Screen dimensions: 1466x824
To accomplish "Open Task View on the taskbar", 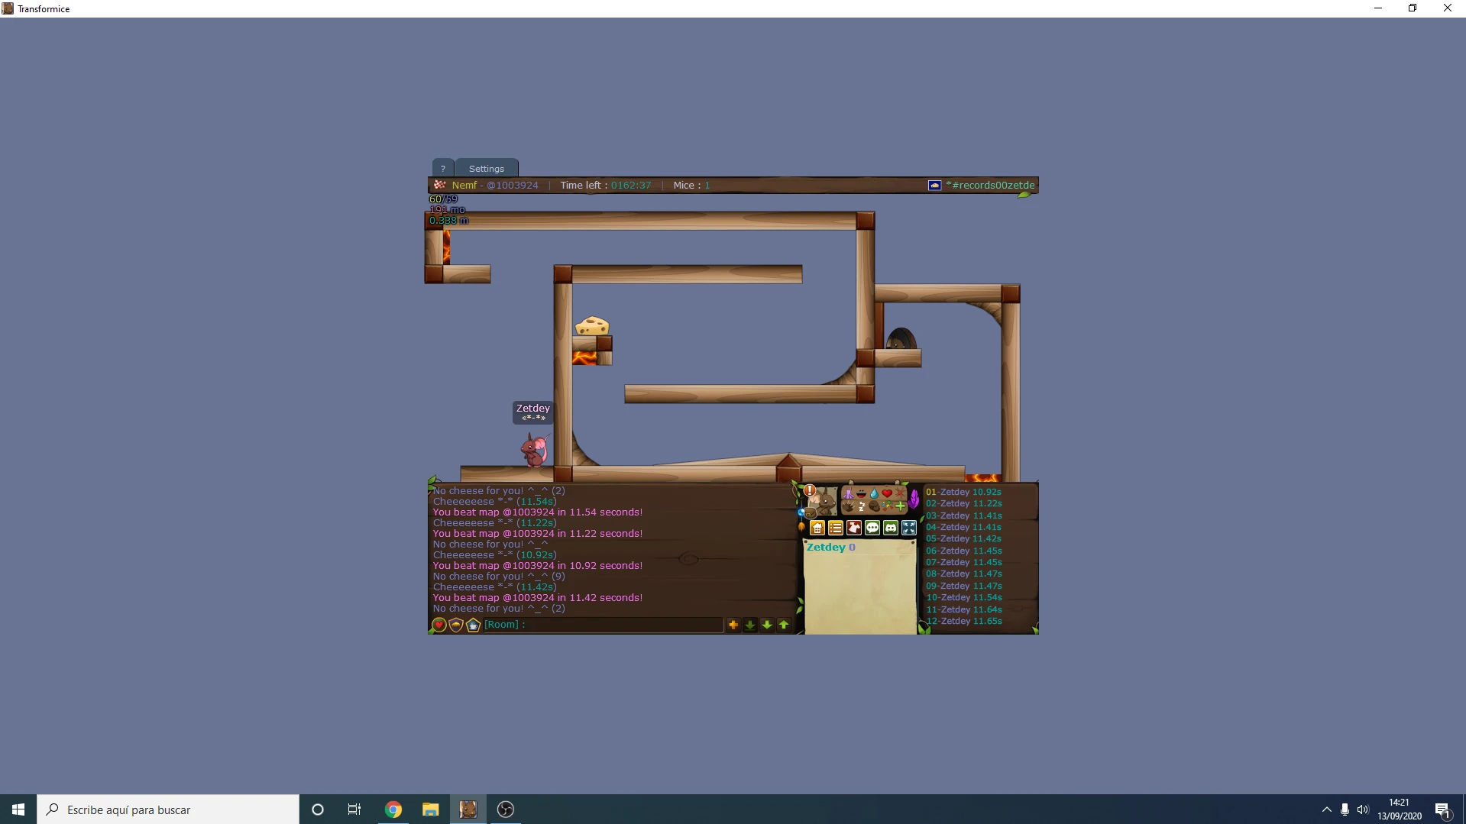I will [354, 809].
